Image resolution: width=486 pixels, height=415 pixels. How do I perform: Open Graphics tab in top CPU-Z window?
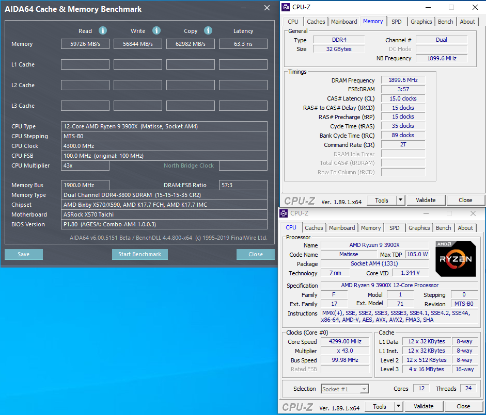coord(421,22)
